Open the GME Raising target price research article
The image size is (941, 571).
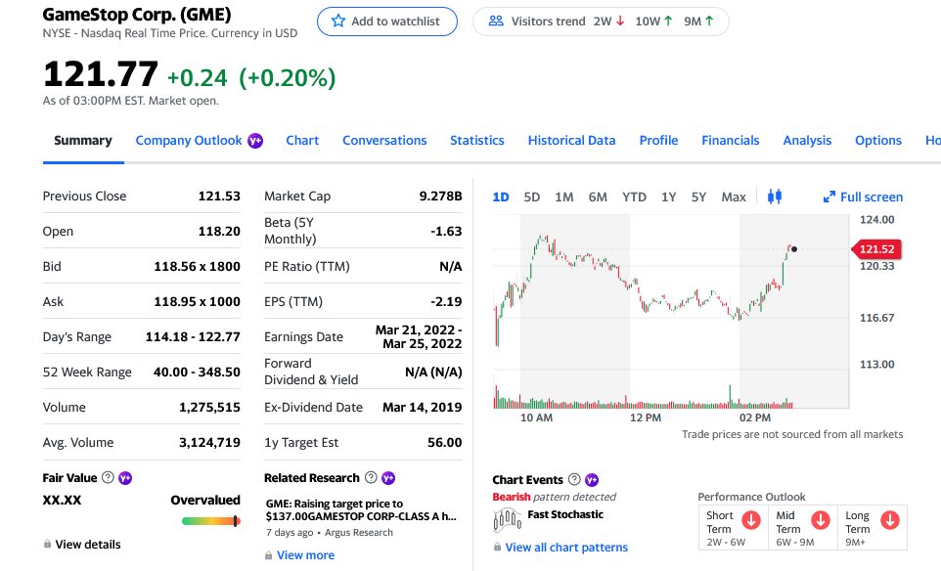point(361,509)
